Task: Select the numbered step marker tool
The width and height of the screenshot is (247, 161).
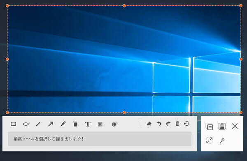Action: click(114, 124)
